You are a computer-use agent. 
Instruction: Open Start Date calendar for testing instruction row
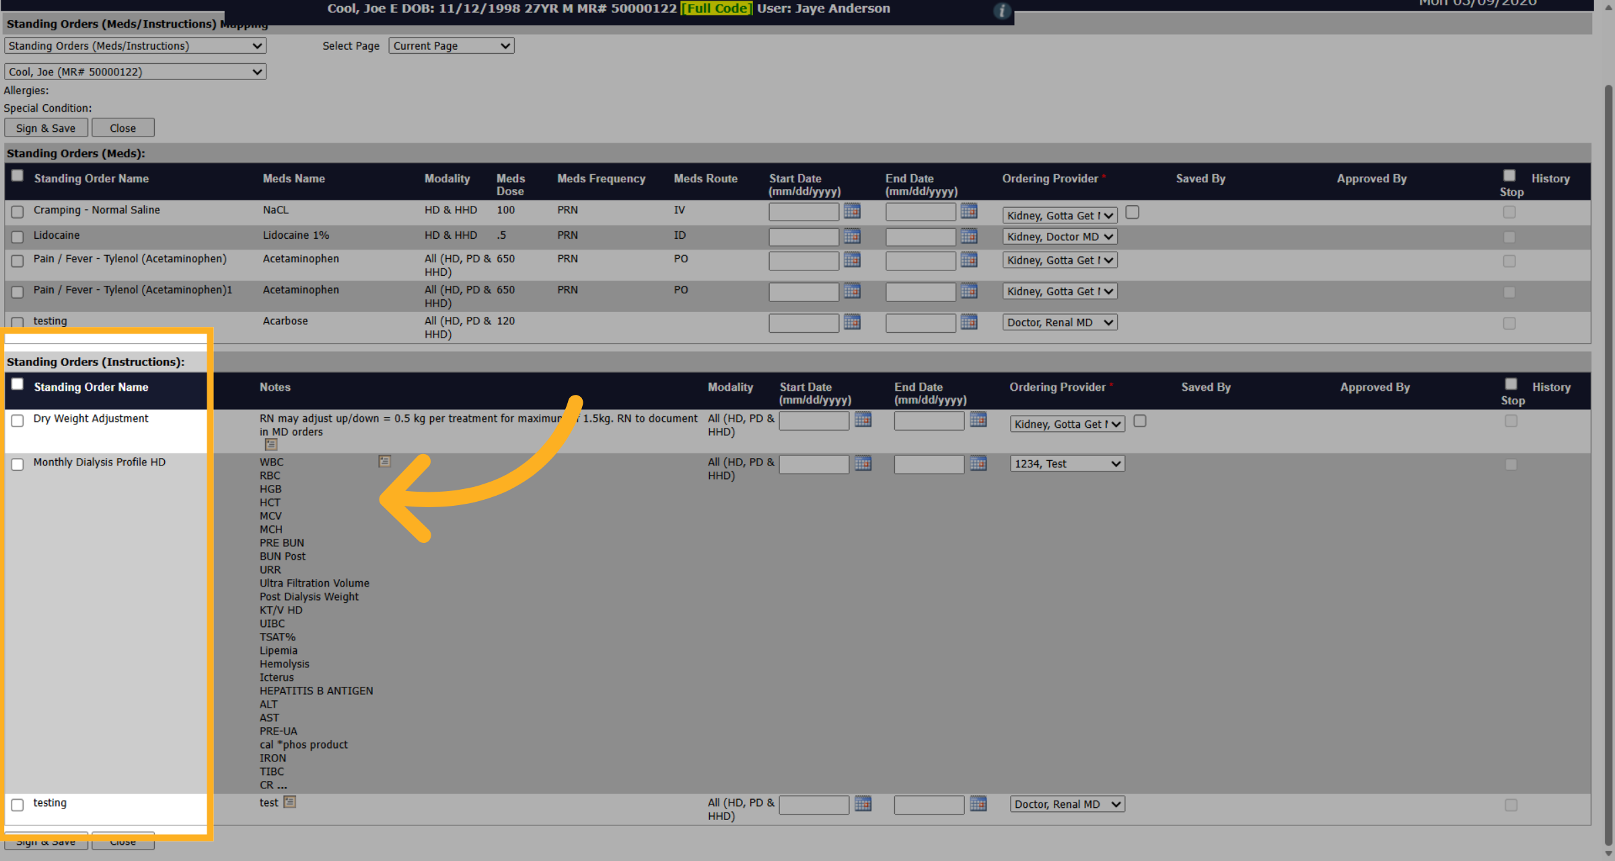[x=863, y=804]
